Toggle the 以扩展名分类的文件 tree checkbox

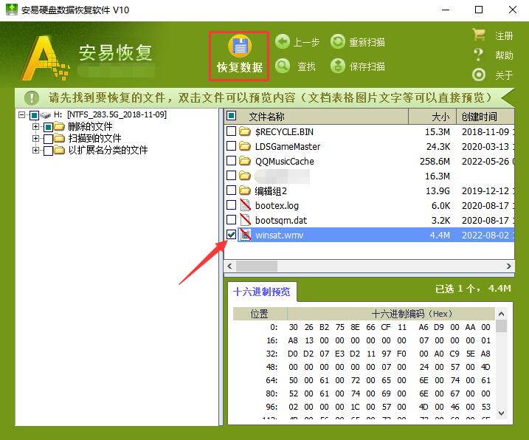coord(48,151)
